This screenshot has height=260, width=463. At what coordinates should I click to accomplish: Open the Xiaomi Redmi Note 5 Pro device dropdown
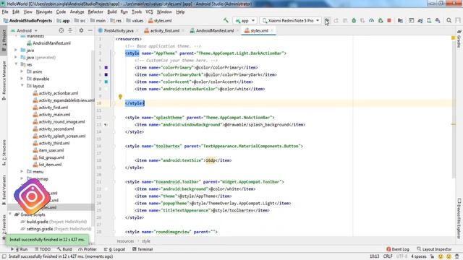coord(291,21)
